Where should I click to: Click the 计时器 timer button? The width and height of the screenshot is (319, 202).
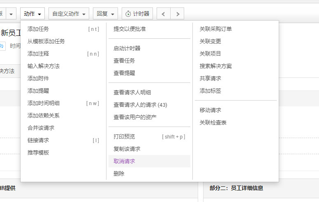(137, 14)
